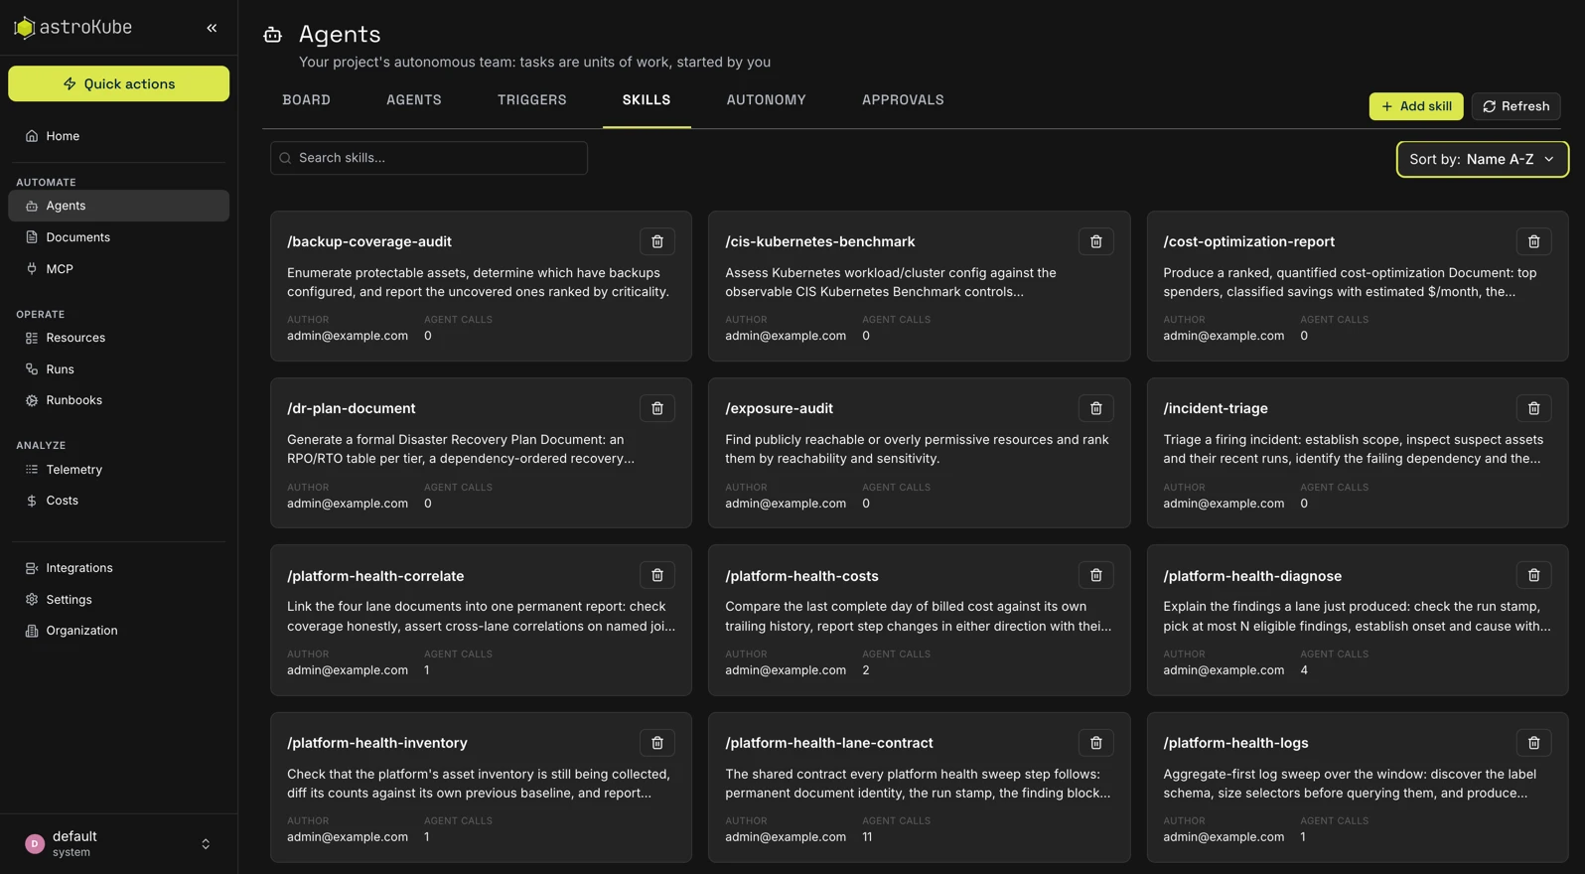Click the Organization building icon
The width and height of the screenshot is (1585, 874).
tap(32, 631)
